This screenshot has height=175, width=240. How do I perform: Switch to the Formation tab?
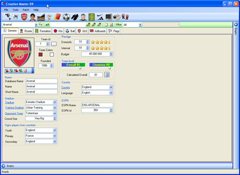point(43,31)
